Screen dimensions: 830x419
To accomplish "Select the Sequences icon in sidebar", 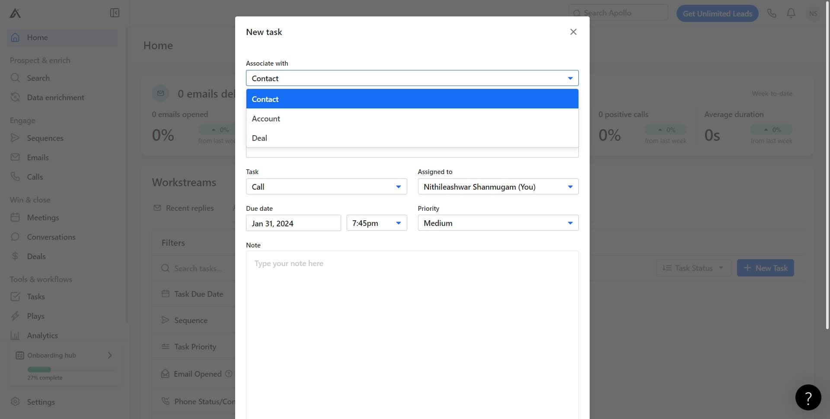I will (x=15, y=138).
